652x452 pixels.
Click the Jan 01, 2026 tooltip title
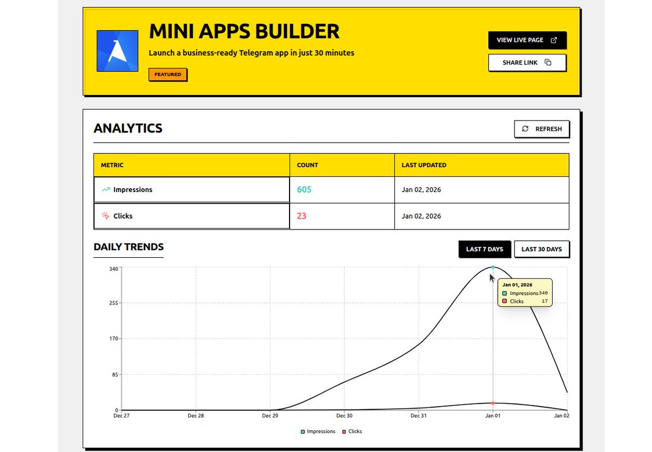click(517, 284)
